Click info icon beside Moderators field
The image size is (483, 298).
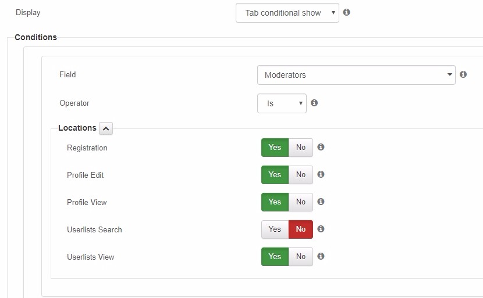click(x=463, y=74)
